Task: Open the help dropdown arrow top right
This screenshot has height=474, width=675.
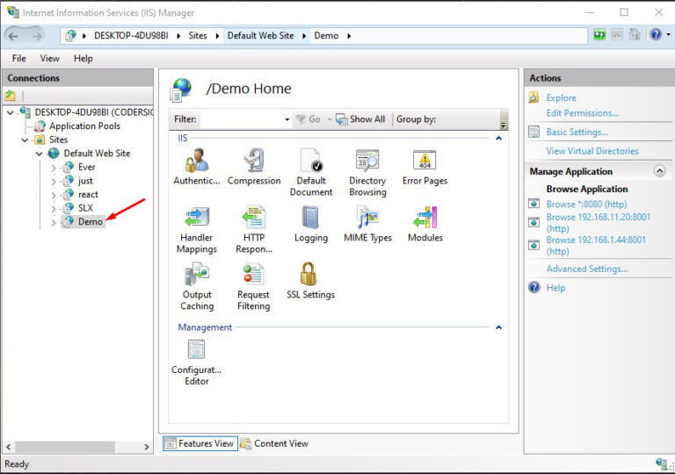Action: (x=668, y=34)
